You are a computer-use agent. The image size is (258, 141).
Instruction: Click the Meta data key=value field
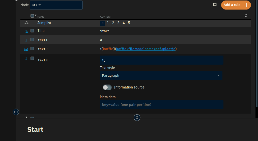click(x=162, y=105)
